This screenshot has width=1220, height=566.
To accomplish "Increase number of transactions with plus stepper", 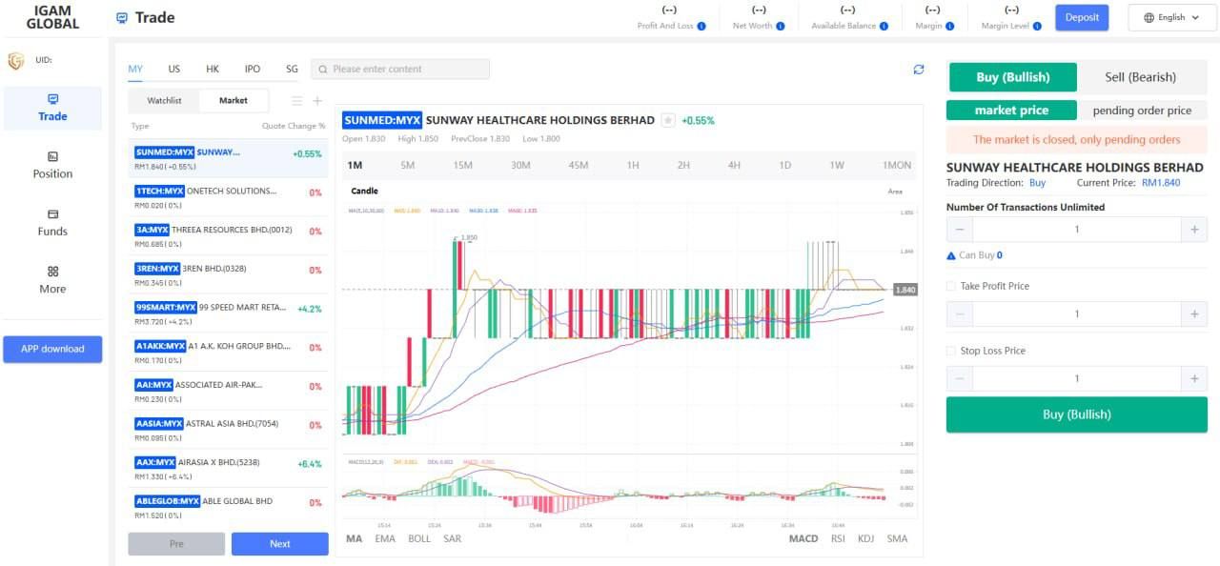I will [1193, 230].
